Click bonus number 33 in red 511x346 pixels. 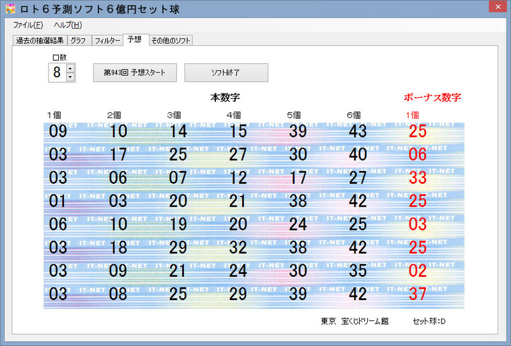pyautogui.click(x=418, y=178)
